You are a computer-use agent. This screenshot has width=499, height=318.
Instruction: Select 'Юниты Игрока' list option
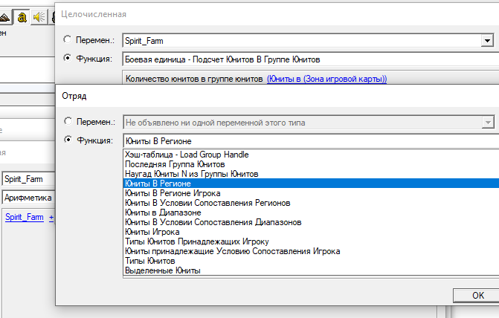152,232
